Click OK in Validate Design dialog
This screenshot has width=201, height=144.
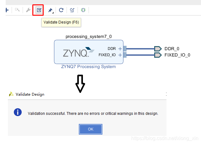(x=90, y=129)
